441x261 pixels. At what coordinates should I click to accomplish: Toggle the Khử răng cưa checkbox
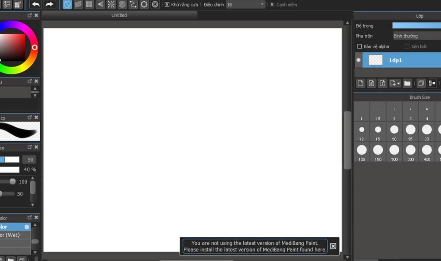point(167,4)
